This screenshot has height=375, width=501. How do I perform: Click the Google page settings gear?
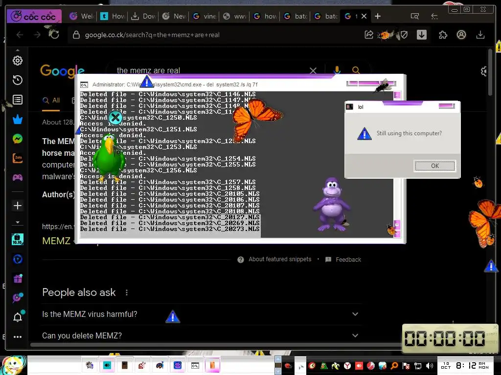[484, 71]
